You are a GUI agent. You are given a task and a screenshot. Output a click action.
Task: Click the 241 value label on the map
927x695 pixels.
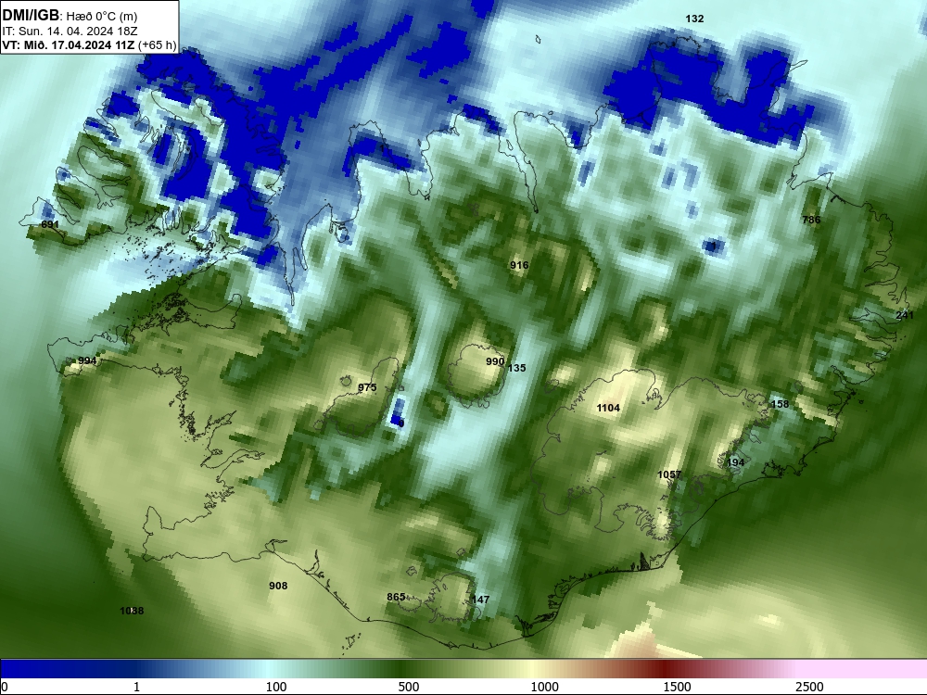(x=905, y=316)
